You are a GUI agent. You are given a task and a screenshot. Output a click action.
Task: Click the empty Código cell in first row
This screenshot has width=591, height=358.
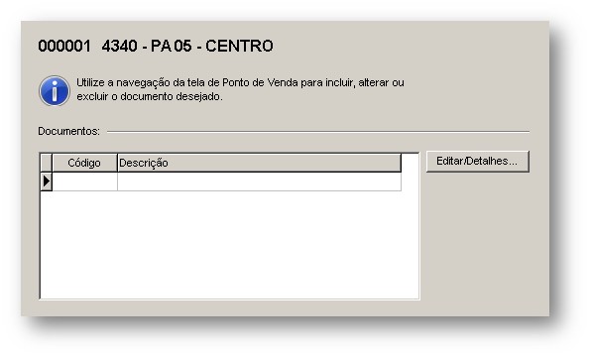point(85,181)
